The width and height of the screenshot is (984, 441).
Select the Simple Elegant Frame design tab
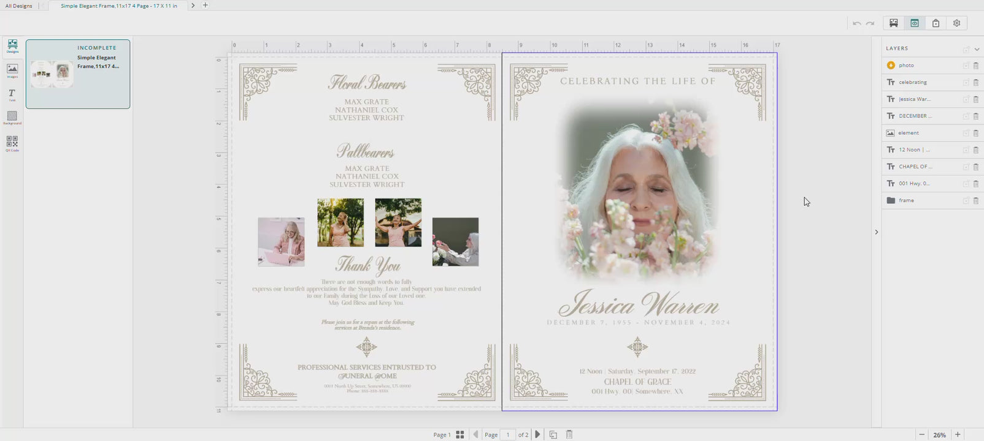[118, 6]
